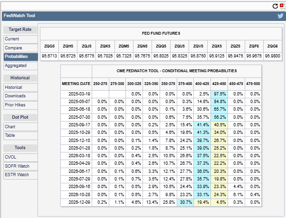Open Prior Hikes page

point(20,105)
